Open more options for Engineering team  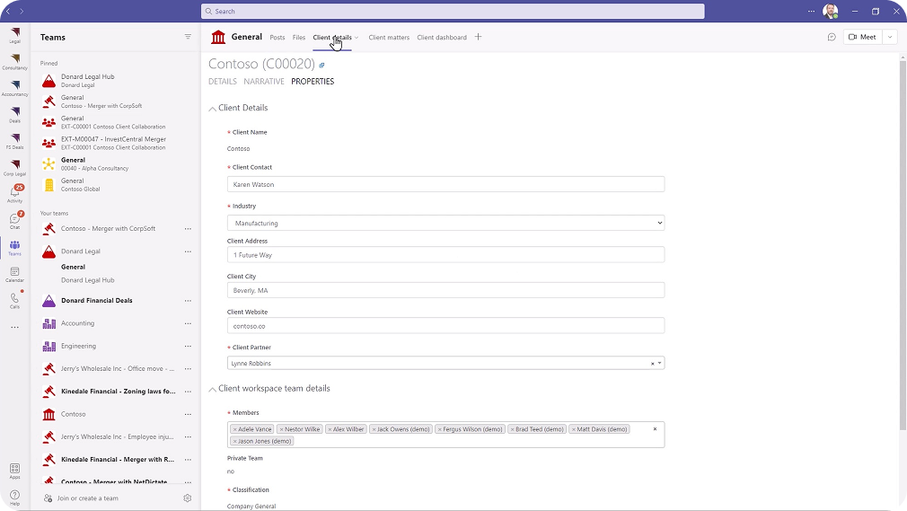(x=188, y=346)
